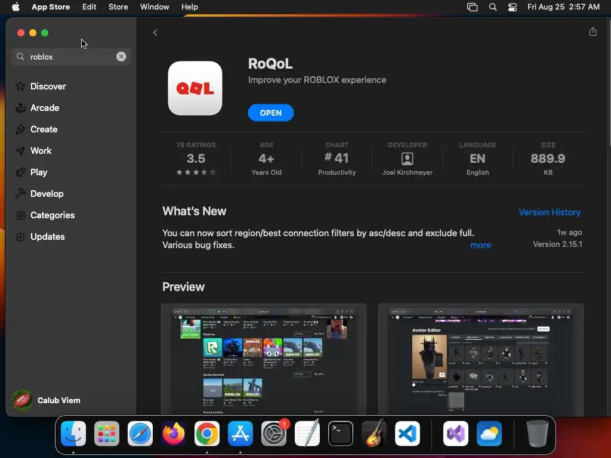
Task: Click the share icon at top right
Action: click(593, 32)
